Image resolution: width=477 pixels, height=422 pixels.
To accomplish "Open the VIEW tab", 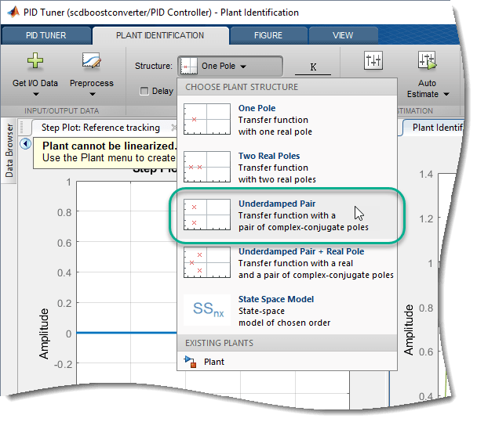I will pos(343,35).
